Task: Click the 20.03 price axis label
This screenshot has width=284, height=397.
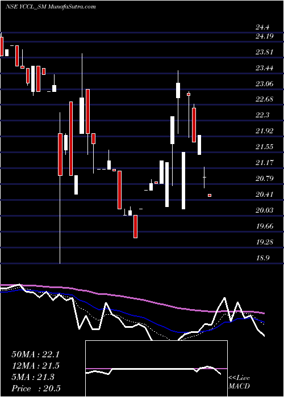Action: coord(265,210)
